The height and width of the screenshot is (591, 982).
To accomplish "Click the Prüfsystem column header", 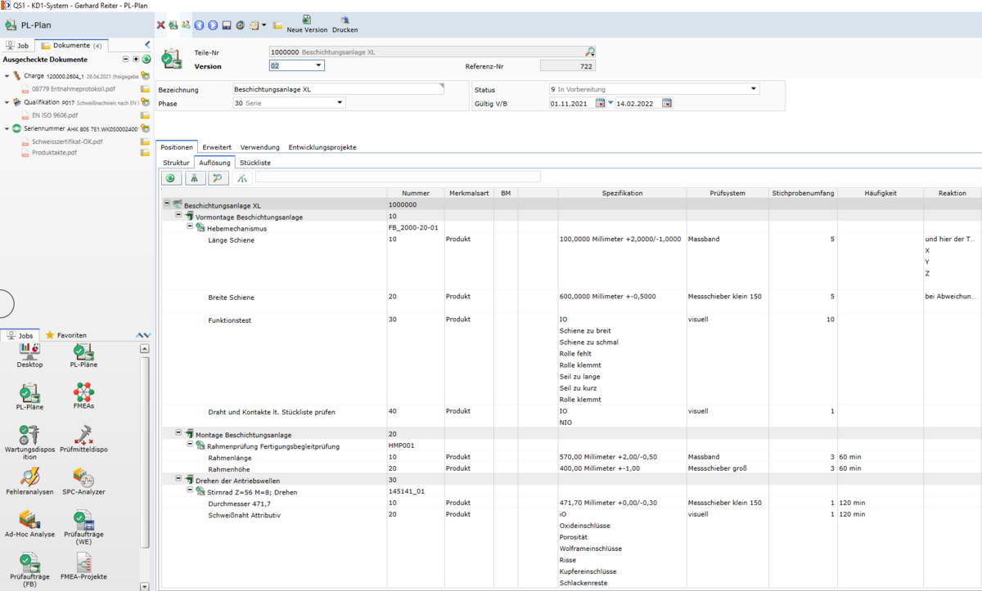I will pyautogui.click(x=727, y=193).
